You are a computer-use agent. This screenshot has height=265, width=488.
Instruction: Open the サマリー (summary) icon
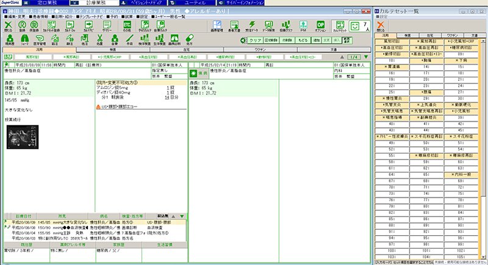[x=107, y=26]
